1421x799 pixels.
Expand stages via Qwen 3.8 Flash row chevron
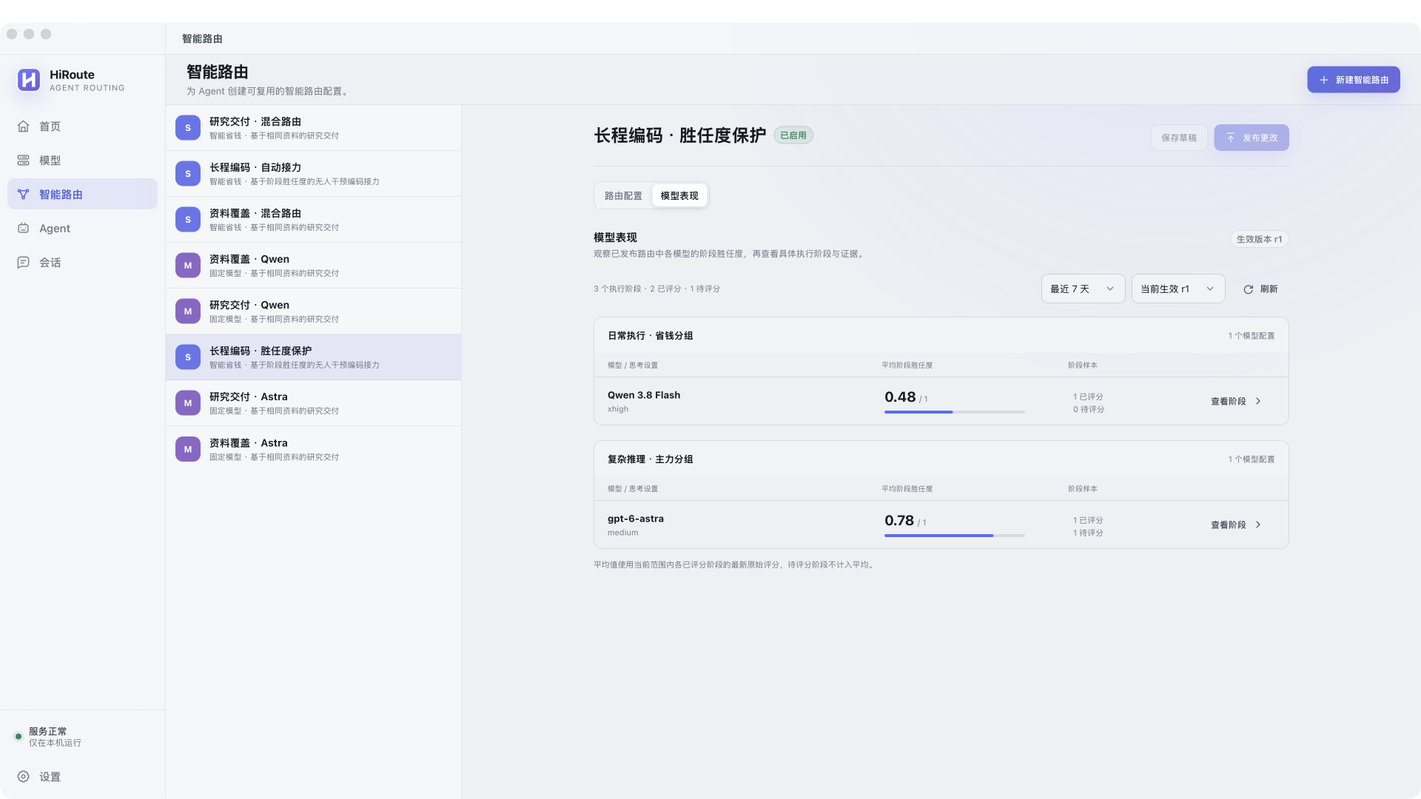pos(1258,401)
